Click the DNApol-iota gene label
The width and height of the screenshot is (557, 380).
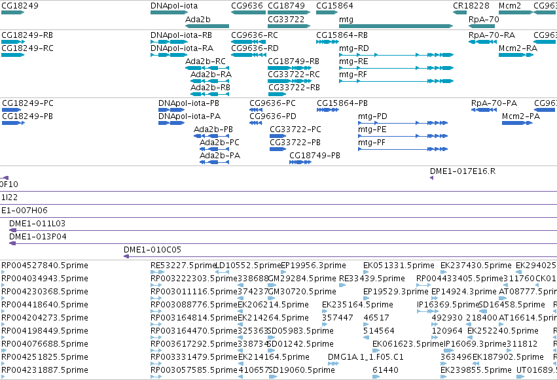pyautogui.click(x=174, y=6)
